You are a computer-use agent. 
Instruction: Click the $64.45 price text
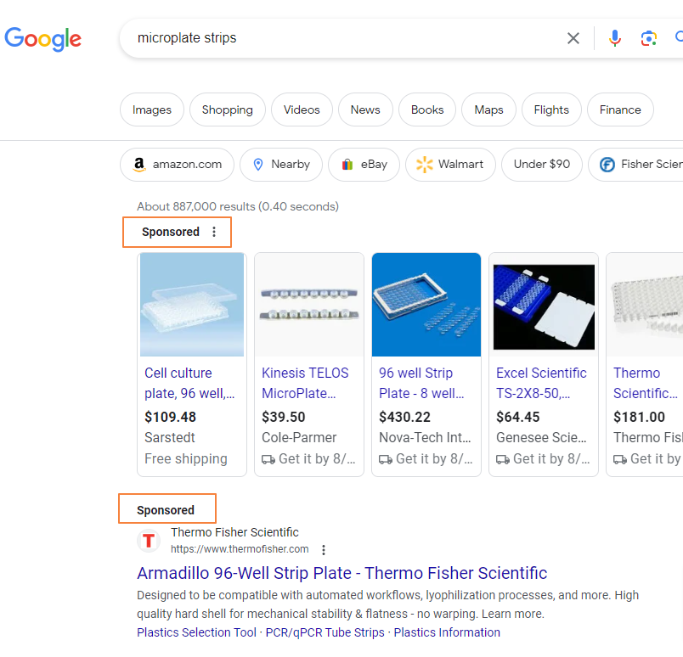click(518, 417)
